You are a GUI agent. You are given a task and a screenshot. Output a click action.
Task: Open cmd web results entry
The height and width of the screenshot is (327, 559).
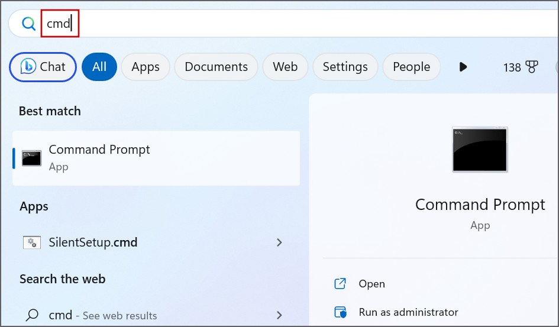156,315
